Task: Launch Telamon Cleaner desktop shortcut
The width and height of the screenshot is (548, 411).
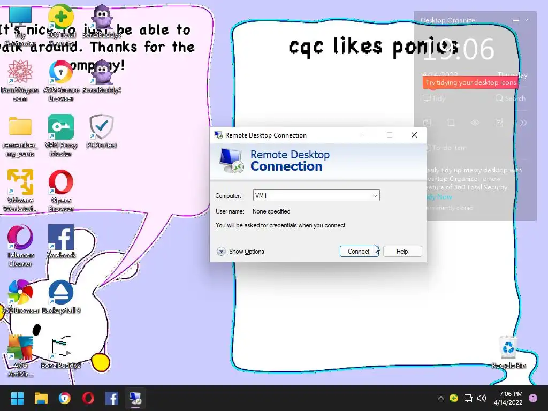Action: point(20,246)
